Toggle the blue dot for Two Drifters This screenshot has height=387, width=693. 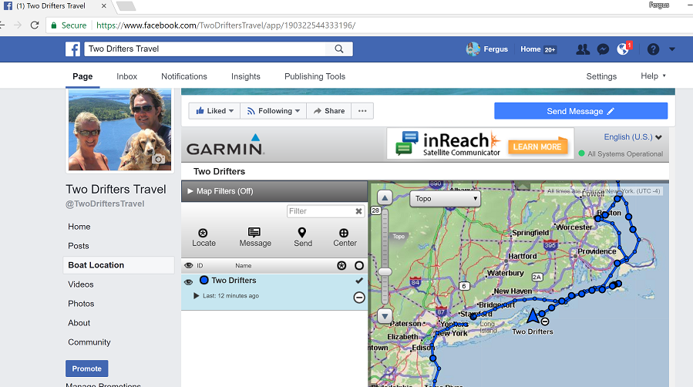point(204,280)
